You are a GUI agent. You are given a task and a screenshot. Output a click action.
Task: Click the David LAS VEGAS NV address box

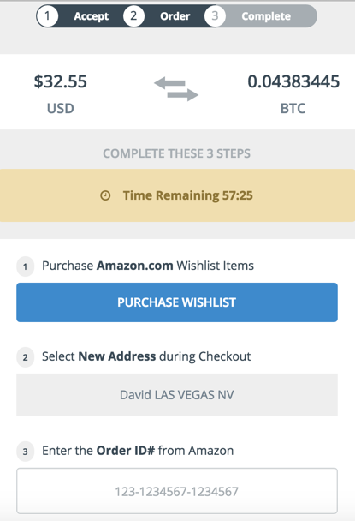[177, 395]
